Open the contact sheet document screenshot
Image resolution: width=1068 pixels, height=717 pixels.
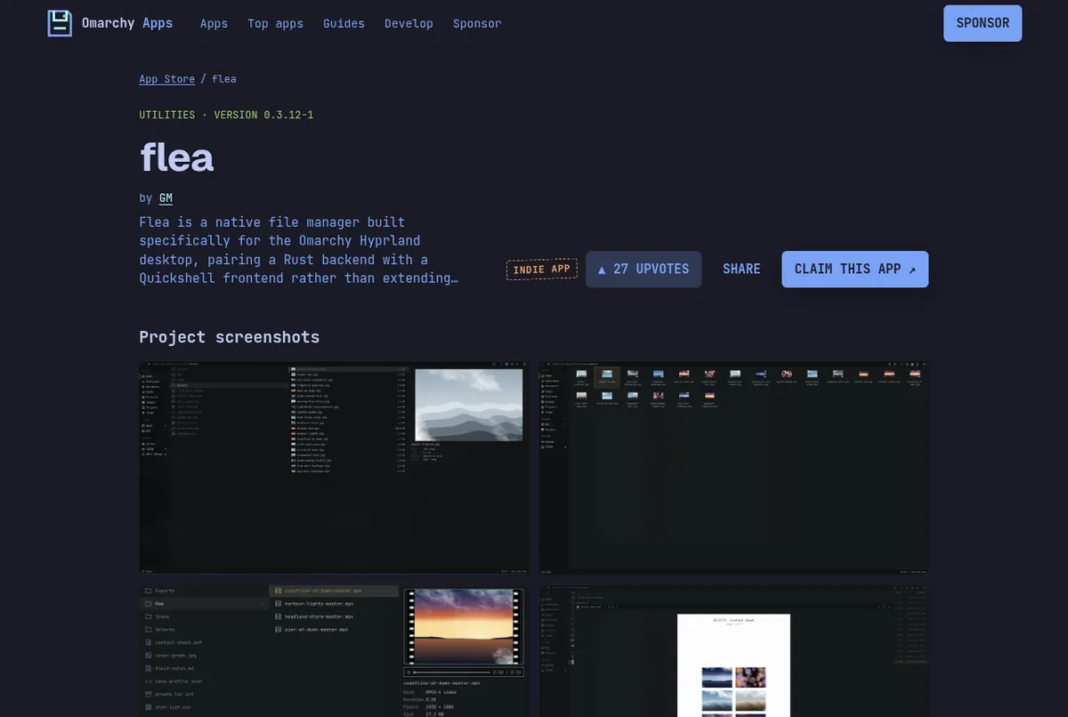733,651
